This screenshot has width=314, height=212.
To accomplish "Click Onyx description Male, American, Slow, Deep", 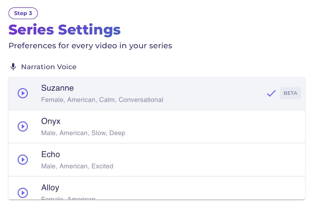I will 83,133.
